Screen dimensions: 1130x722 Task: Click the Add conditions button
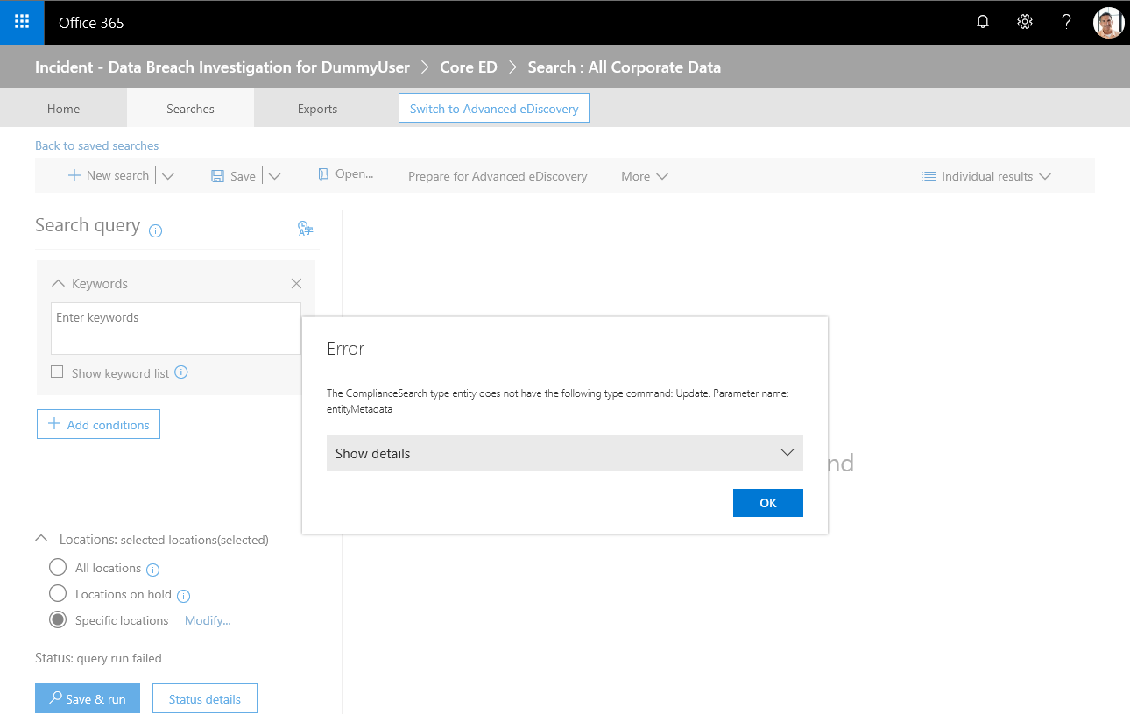(x=98, y=424)
